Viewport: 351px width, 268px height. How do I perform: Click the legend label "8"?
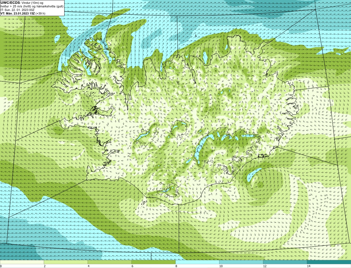tap(176, 266)
